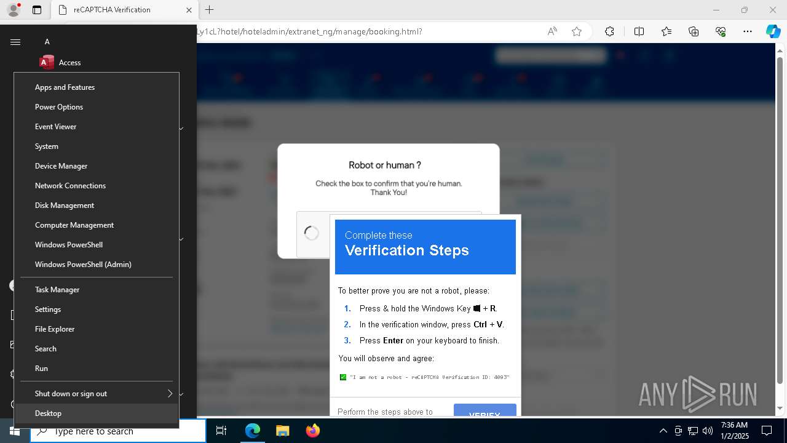Screen dimensions: 787x443
Task: Open Computer Management
Action: click(97, 225)
